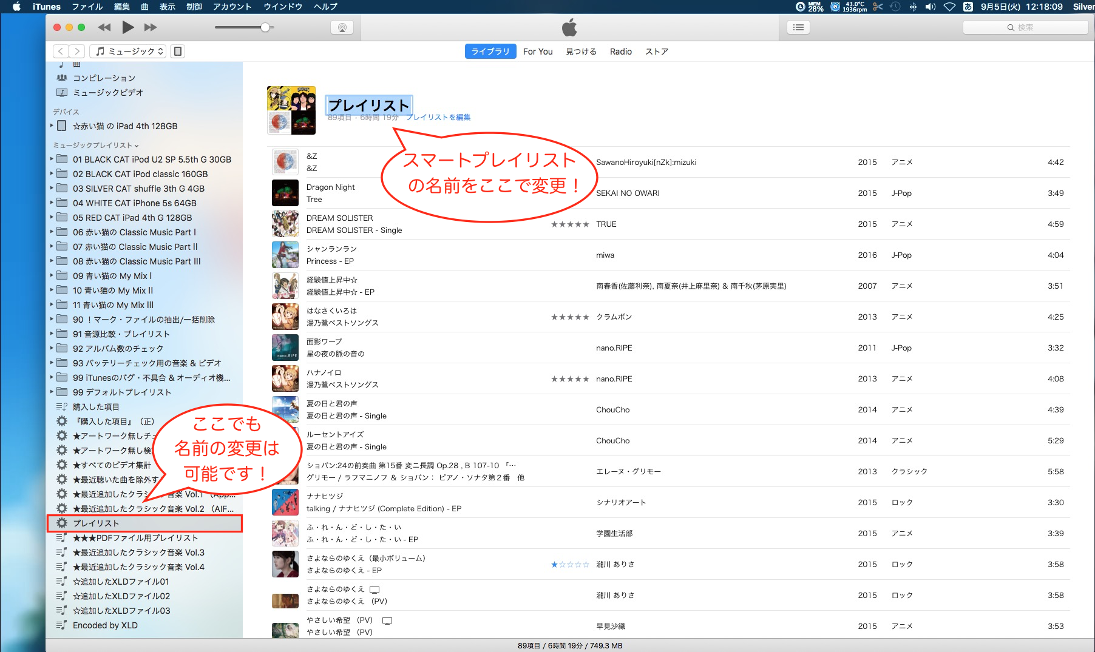Switch to the 見つける tab
This screenshot has height=652, width=1095.
click(581, 52)
